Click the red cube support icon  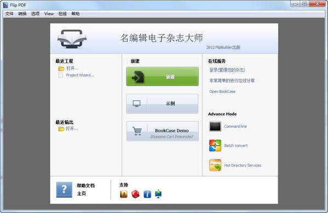tap(135, 194)
